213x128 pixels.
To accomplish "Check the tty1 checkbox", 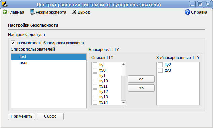I will pos(95,76).
